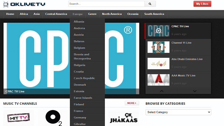This screenshot has width=224, height=126.
Task: Click the up chevron in playlist
Action: 162,91
